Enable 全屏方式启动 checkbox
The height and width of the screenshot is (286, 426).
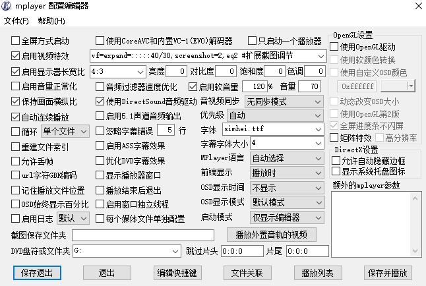coord(15,41)
